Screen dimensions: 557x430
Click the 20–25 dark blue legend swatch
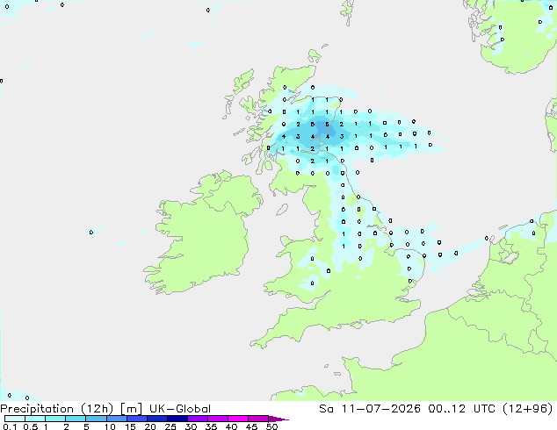(x=156, y=419)
